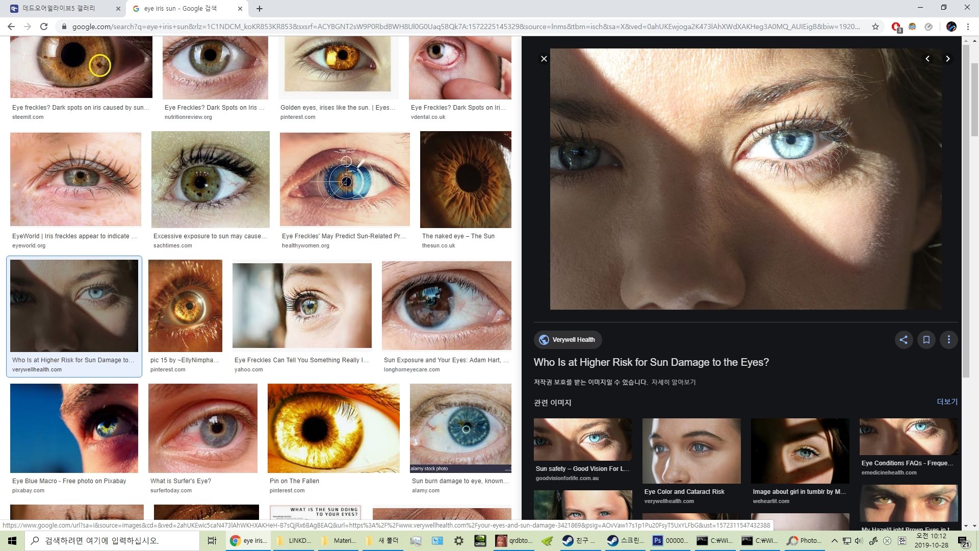The height and width of the screenshot is (551, 979).
Task: Open the AdBlock extension with badge 3
Action: click(x=896, y=27)
